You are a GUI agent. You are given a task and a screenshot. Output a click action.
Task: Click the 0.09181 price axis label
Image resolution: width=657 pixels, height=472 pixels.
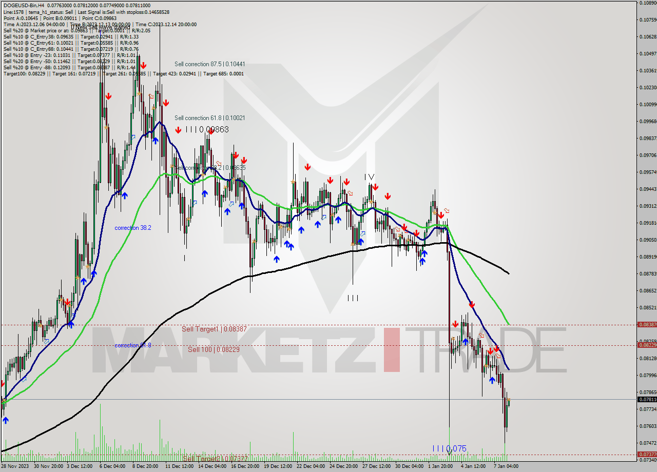tap(648, 223)
